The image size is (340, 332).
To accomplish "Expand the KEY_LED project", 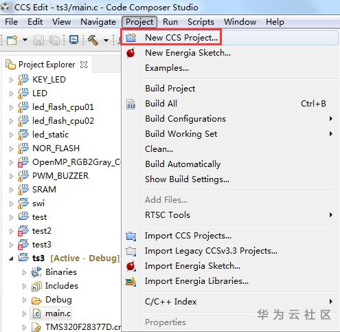I will [x=11, y=80].
